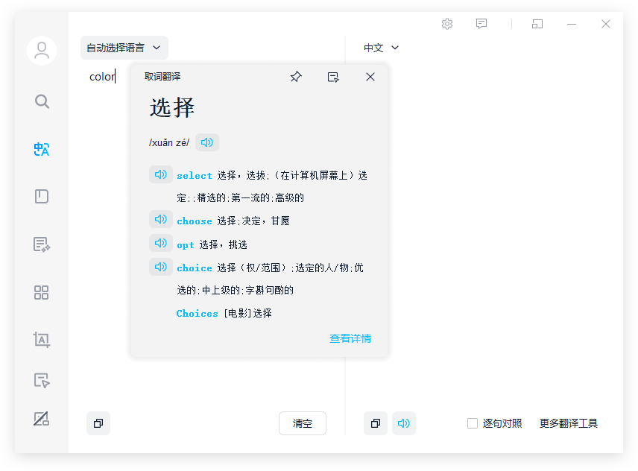Select the audio button for opt
This screenshot has width=638, height=471.
[x=160, y=244]
